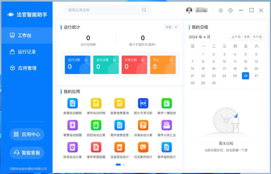This screenshot has width=271, height=174.
Task: Expand the 今日 time range dropdown
Action: pos(172,27)
